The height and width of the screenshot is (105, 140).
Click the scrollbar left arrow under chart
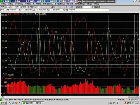[2, 97]
